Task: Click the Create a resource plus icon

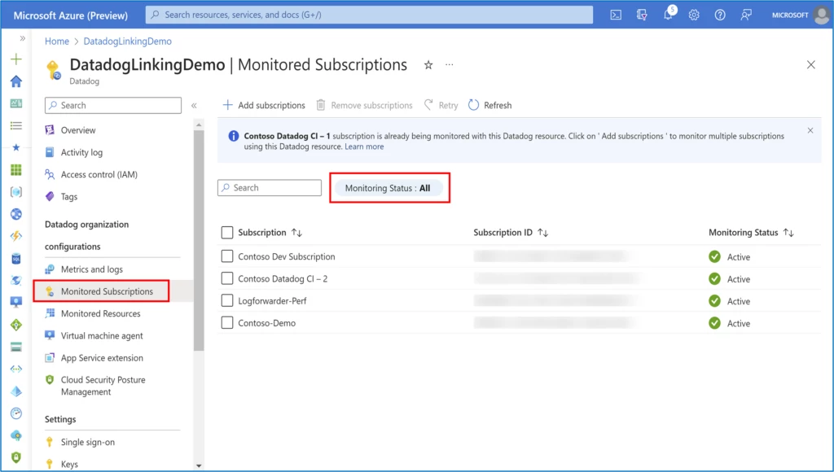Action: [16, 59]
